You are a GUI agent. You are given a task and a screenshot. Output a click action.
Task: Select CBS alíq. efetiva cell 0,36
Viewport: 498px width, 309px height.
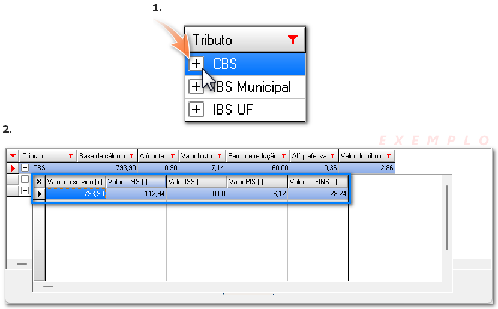click(314, 168)
